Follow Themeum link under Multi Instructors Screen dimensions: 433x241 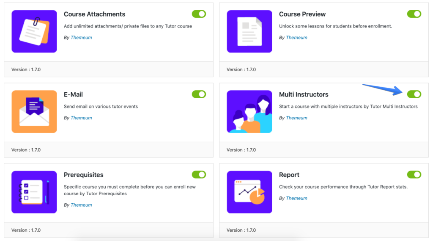[x=296, y=118]
